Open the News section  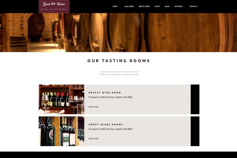pos(167,6)
